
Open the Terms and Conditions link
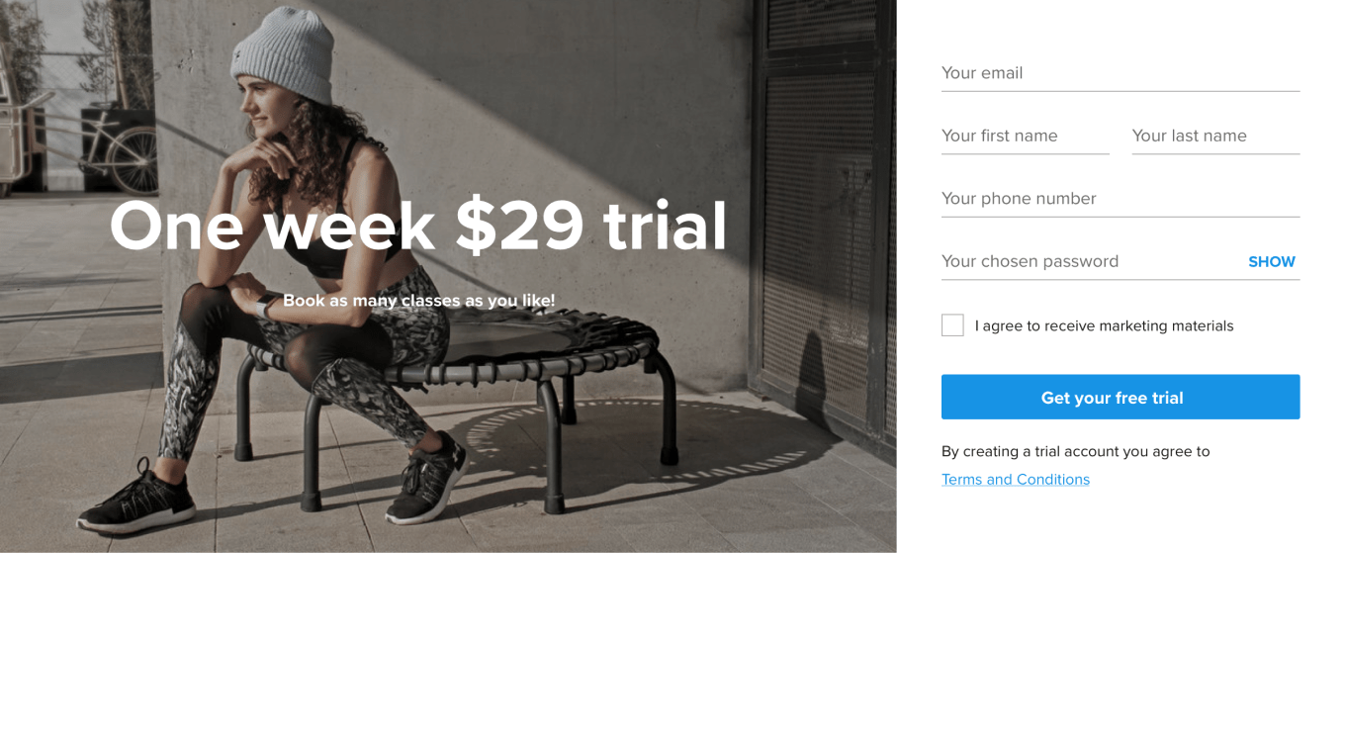tap(1015, 480)
